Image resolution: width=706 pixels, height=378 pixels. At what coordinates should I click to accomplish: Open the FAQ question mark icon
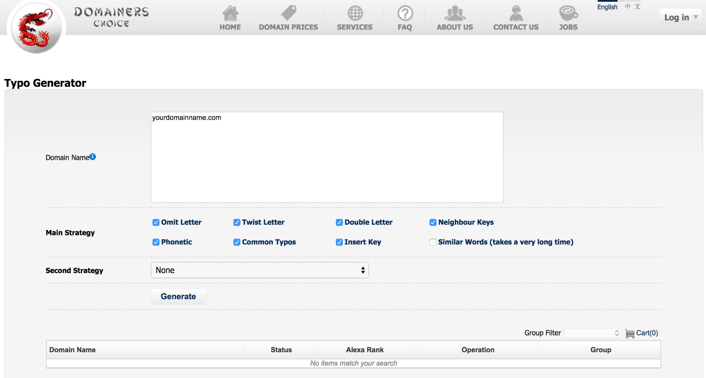click(405, 13)
